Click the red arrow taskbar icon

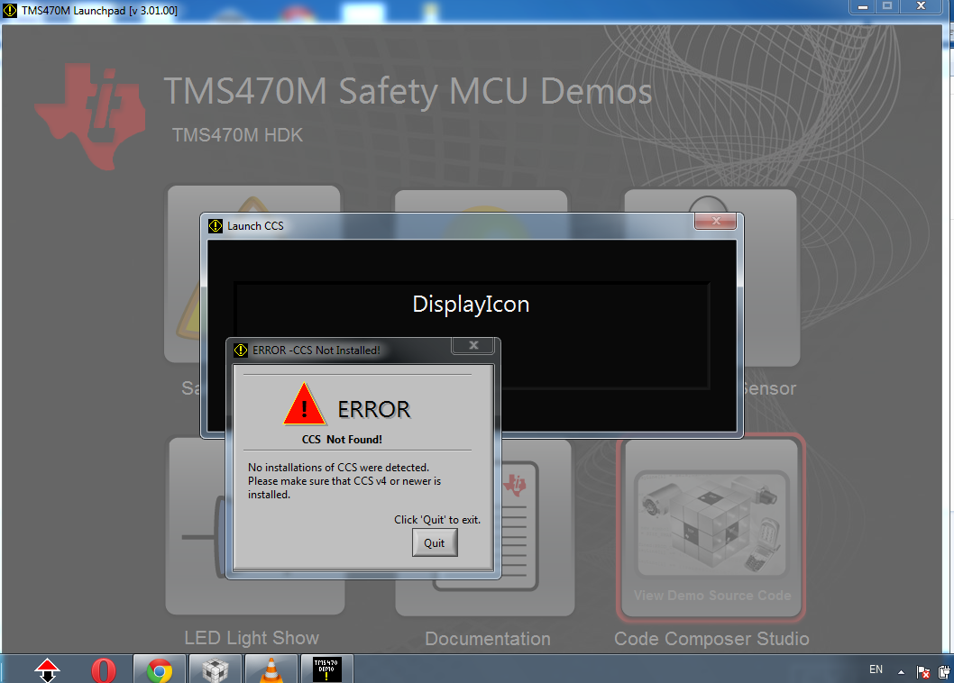pyautogui.click(x=47, y=670)
